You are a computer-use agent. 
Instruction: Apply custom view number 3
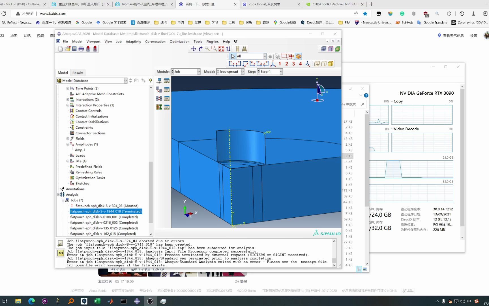tap(293, 64)
